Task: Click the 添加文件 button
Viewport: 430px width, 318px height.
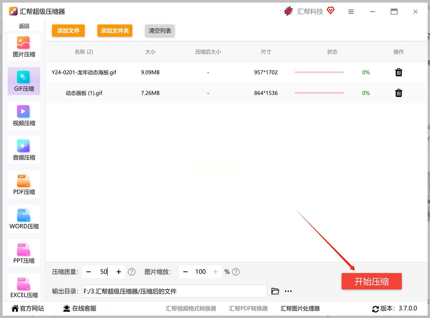Action: click(68, 30)
